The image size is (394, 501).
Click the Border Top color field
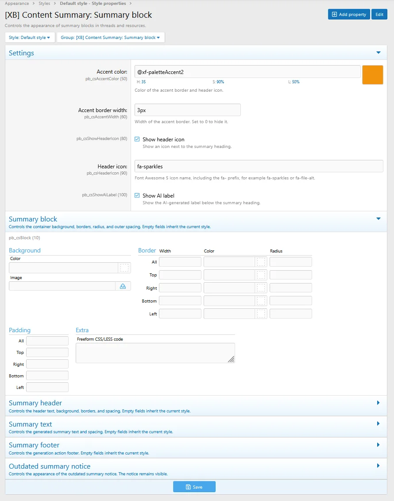tap(229, 275)
